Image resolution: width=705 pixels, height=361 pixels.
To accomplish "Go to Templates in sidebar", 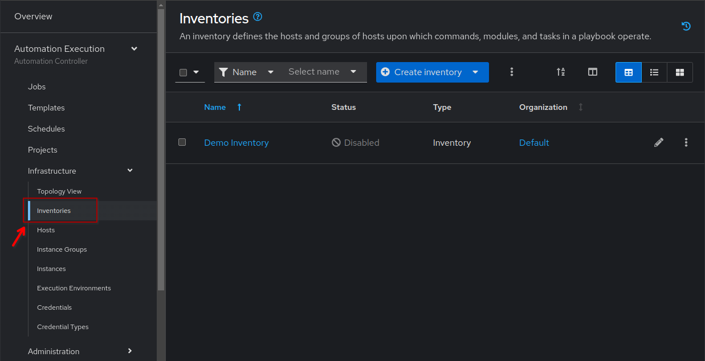I will [46, 108].
